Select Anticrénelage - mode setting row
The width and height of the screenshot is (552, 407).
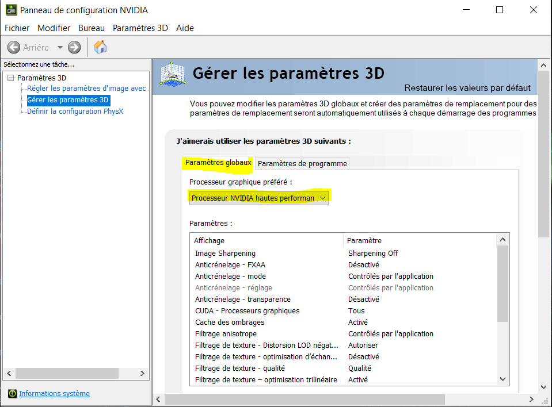pos(344,277)
